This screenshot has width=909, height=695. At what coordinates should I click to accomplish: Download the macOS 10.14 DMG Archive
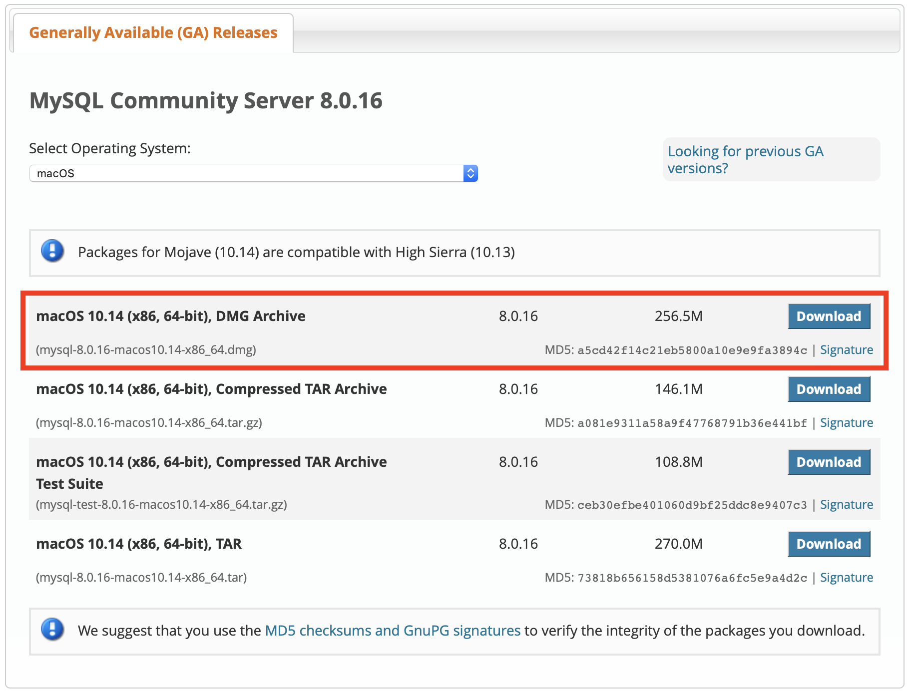[829, 316]
